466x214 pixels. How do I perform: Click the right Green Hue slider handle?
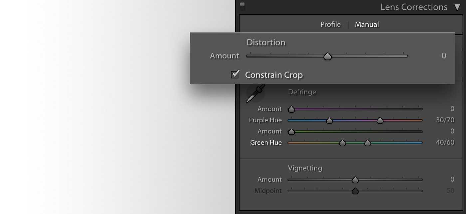[368, 143]
